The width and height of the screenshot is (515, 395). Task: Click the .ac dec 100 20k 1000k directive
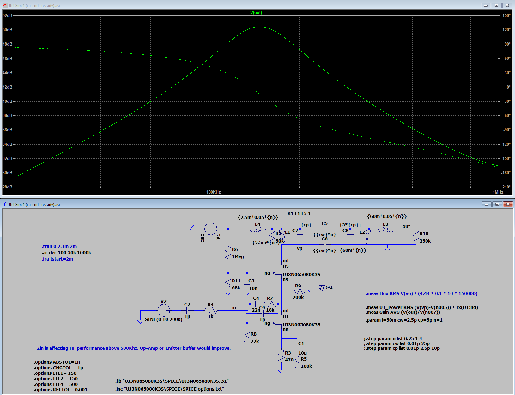pos(66,253)
